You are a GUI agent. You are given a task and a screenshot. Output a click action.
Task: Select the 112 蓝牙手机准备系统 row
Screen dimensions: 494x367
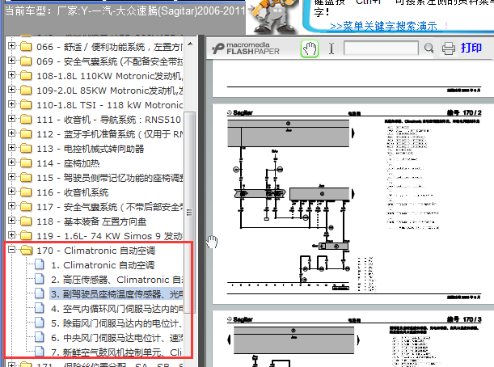pyautogui.click(x=110, y=134)
